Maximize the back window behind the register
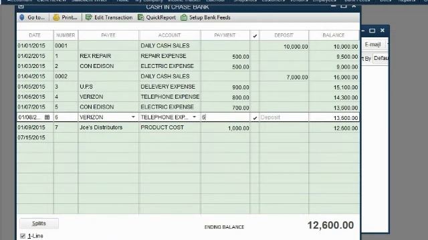 [372, 31]
